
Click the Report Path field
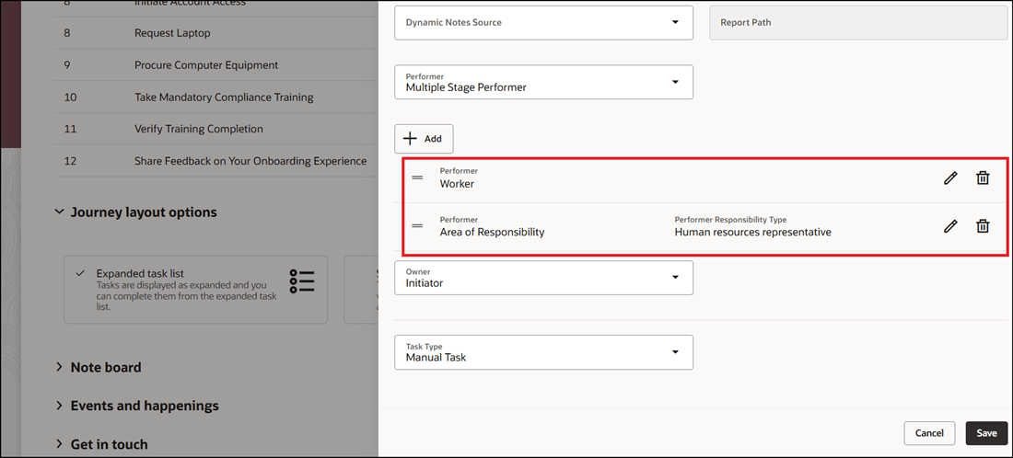(x=858, y=23)
